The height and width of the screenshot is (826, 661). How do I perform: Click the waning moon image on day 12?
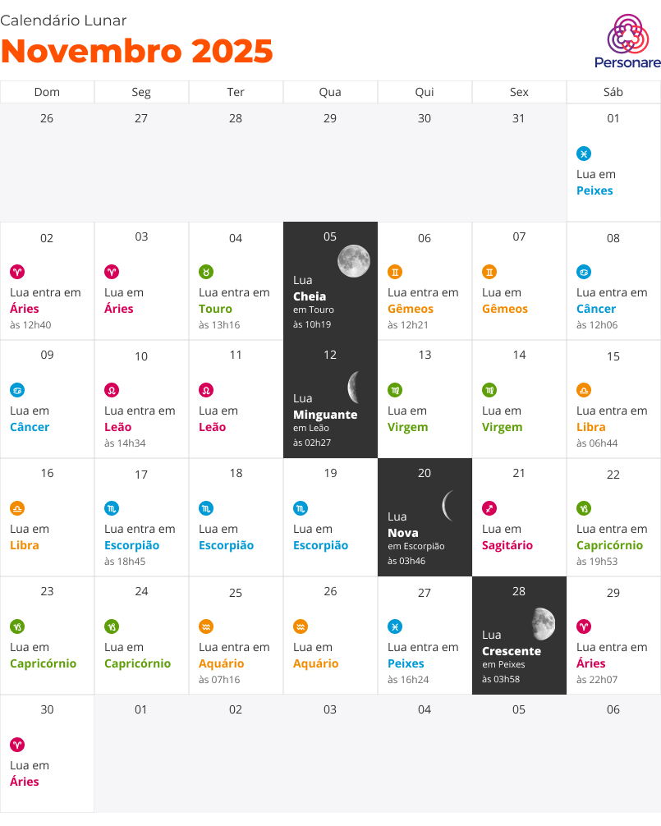tap(353, 388)
